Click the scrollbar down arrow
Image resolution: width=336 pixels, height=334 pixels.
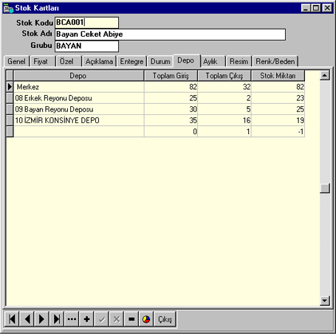point(325,300)
